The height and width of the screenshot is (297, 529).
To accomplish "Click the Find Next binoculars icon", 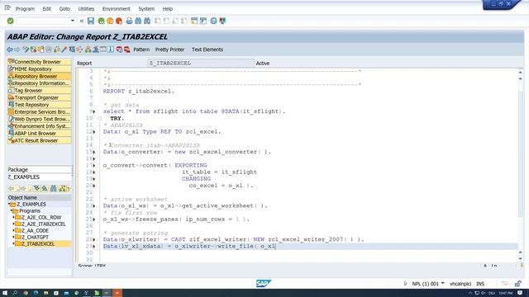I will [147, 21].
